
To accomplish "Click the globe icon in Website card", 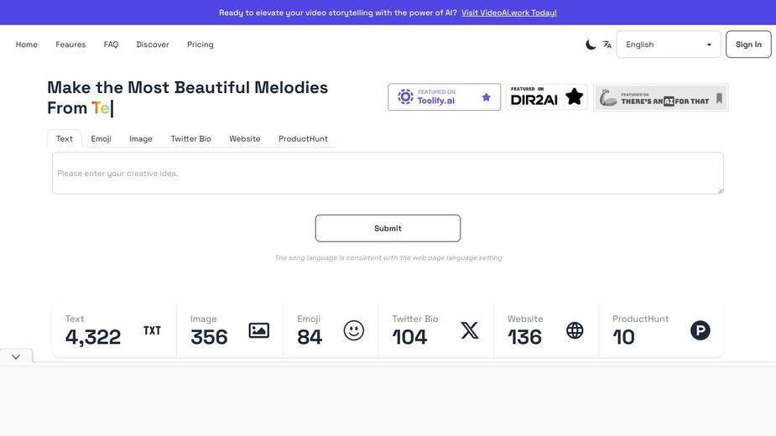I will pyautogui.click(x=575, y=330).
